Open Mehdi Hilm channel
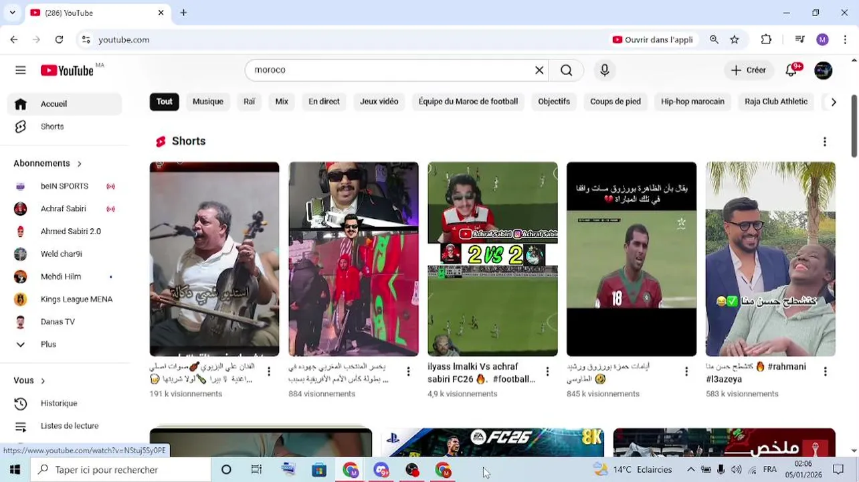Viewport: 859px width, 482px height. [64, 276]
